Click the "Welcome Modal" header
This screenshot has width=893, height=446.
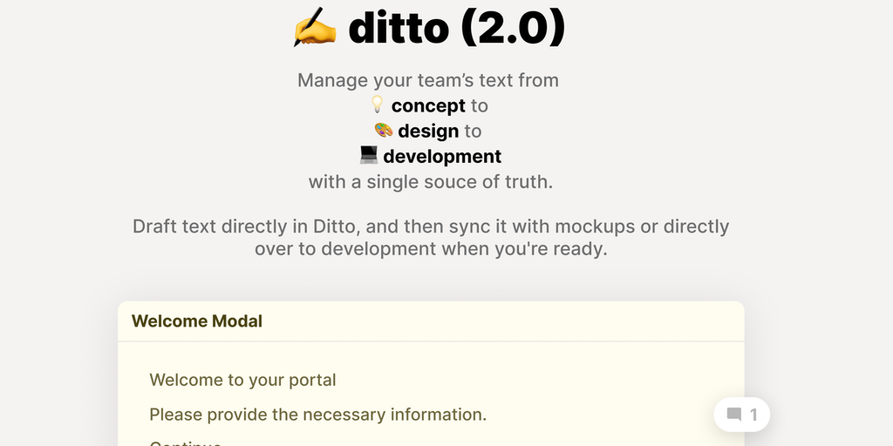point(197,321)
